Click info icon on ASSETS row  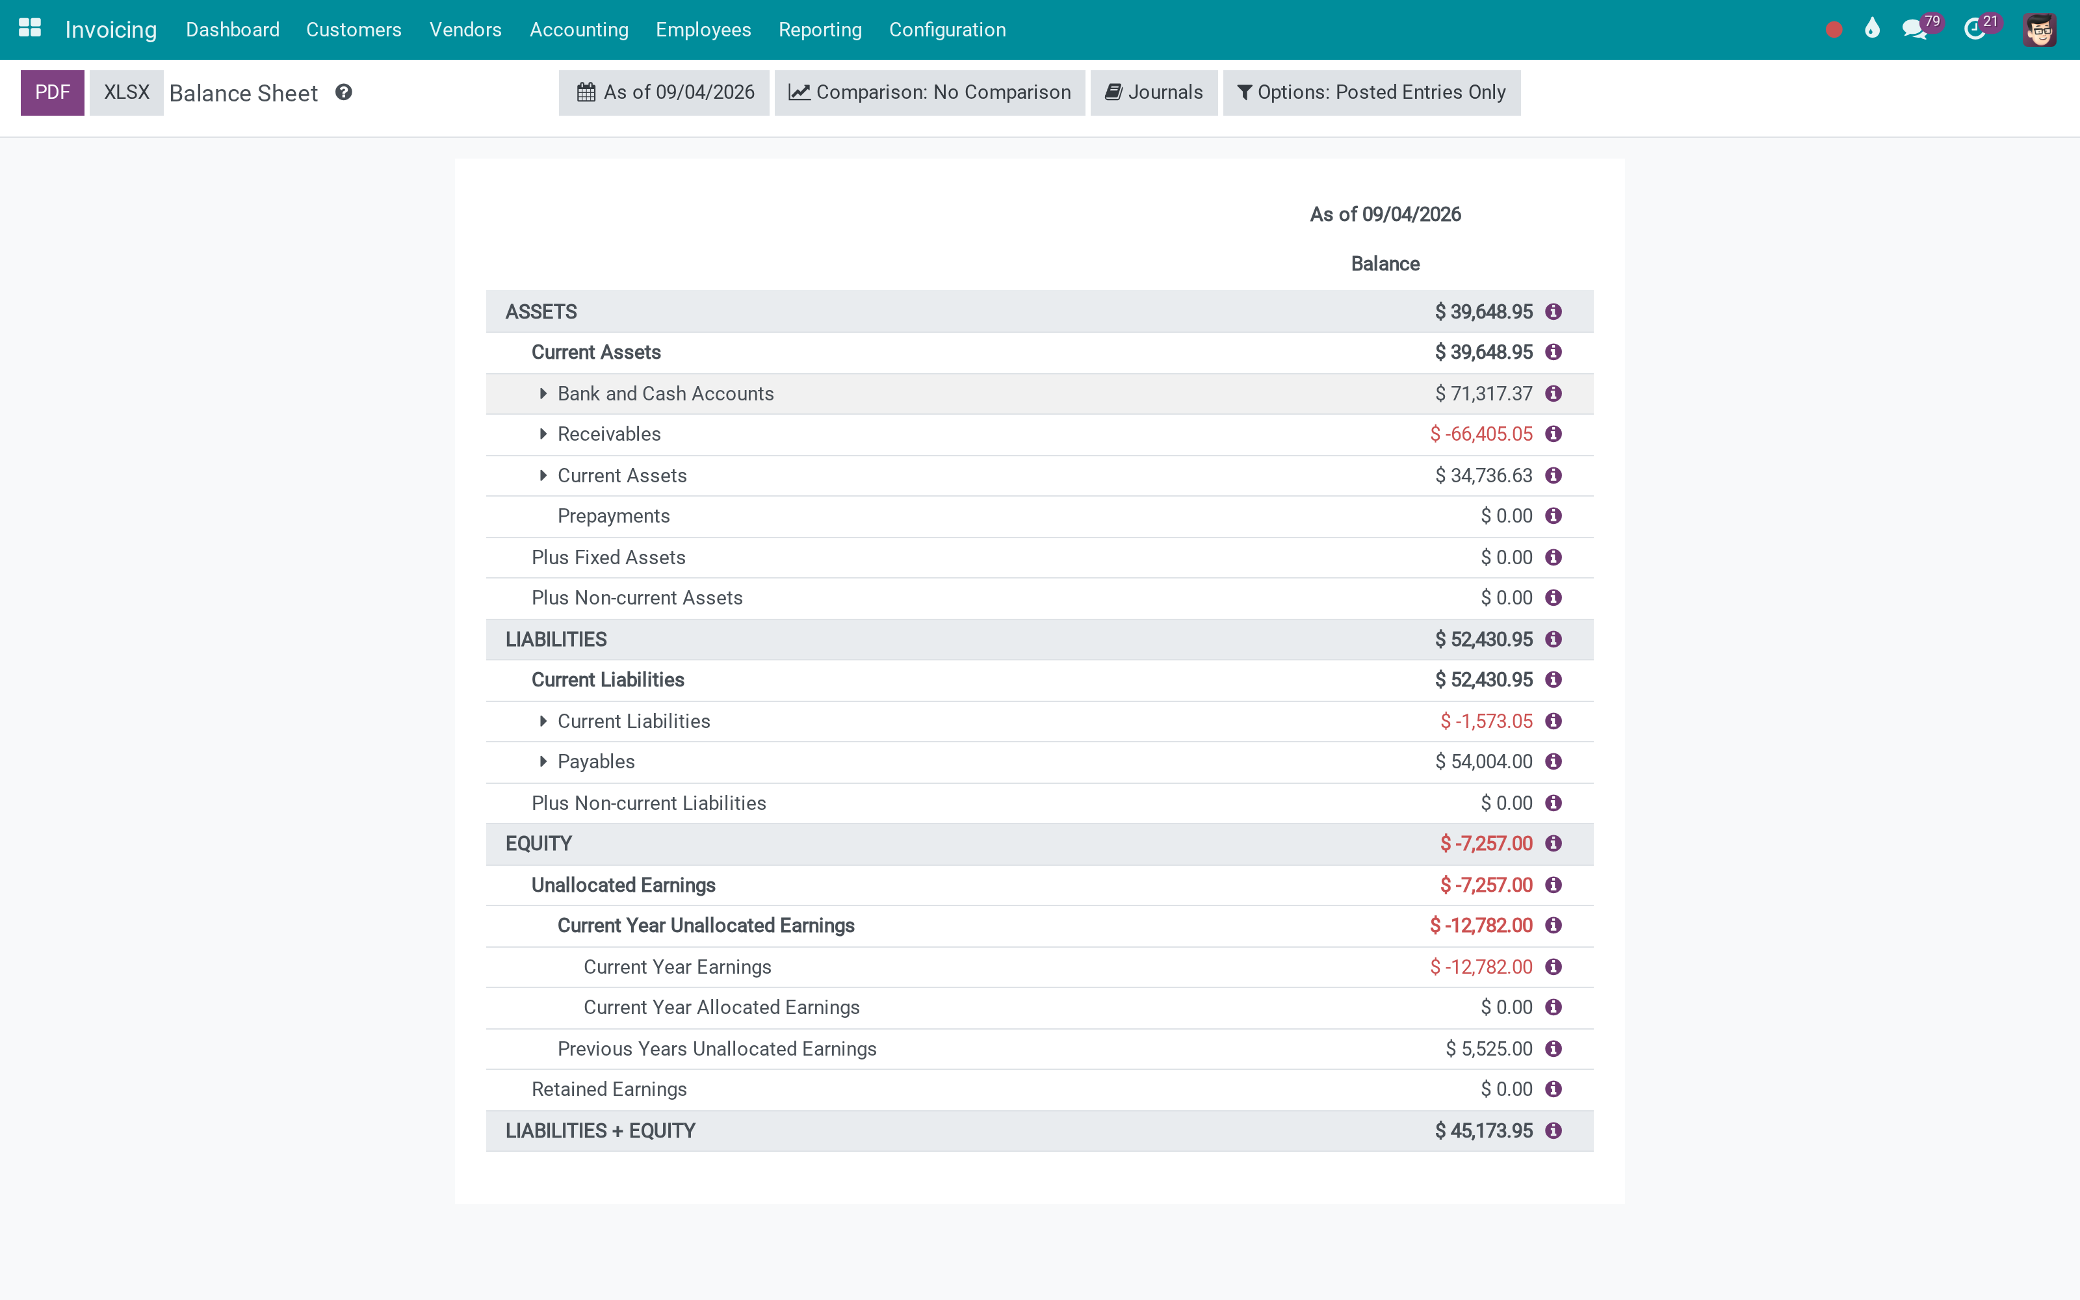tap(1553, 311)
